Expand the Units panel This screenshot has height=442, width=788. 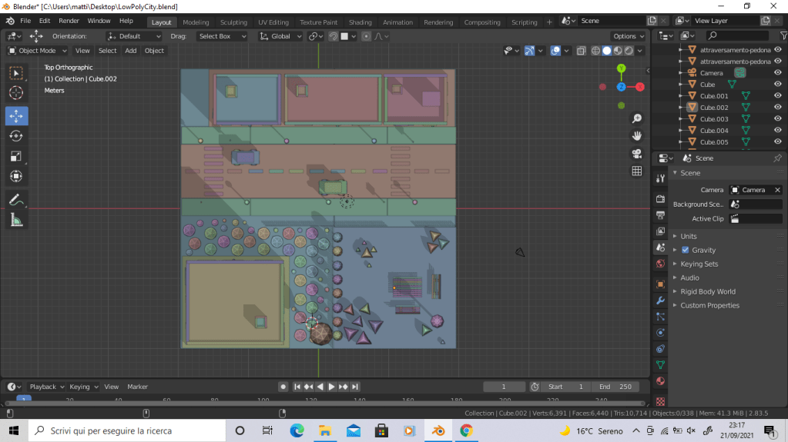pos(689,236)
